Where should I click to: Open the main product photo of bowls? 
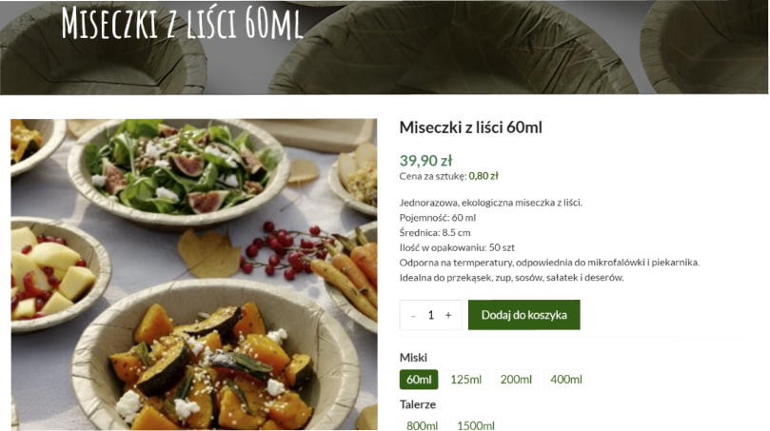coord(194,274)
